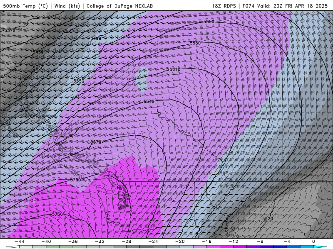Click the -12 legend temperature label

pyautogui.click(x=234, y=242)
